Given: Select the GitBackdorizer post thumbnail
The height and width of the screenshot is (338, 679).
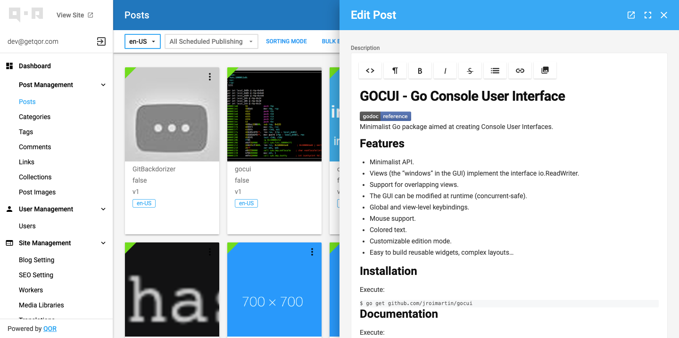Looking at the screenshot, I should (172, 114).
